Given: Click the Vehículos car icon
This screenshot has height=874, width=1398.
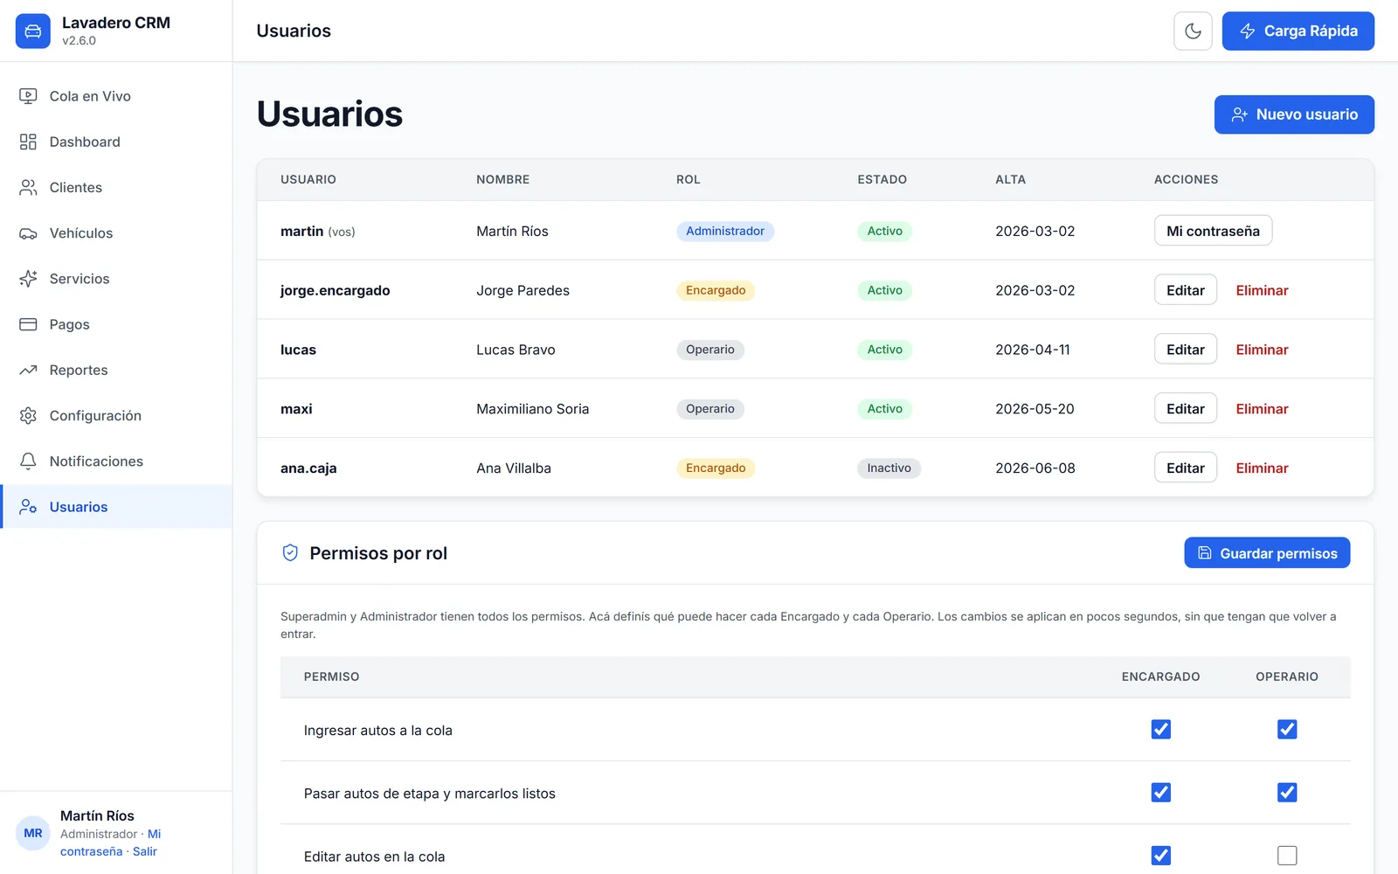Looking at the screenshot, I should (x=28, y=233).
